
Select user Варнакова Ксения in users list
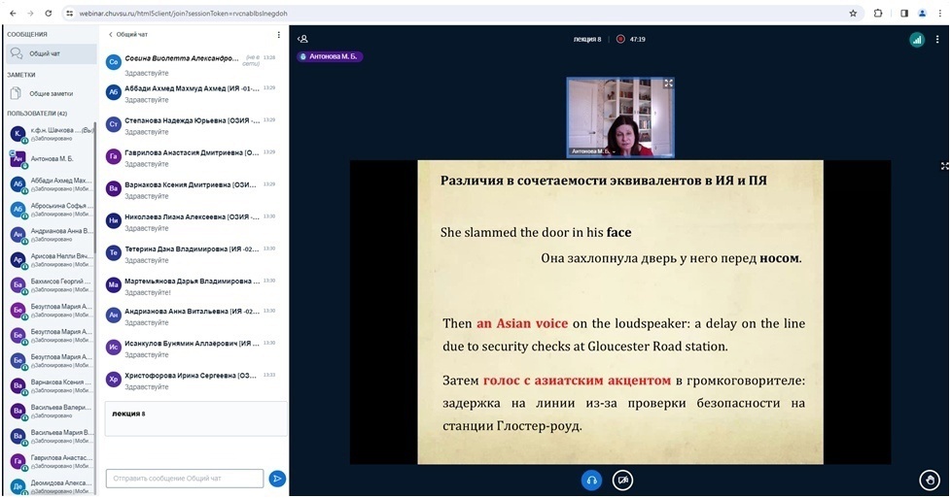pyautogui.click(x=51, y=386)
